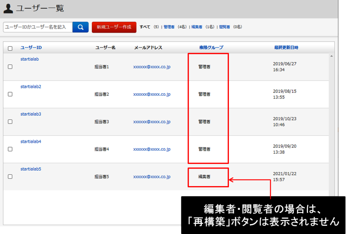Click the date 2019/08/15 13:55
The width and height of the screenshot is (346, 234).
[x=285, y=94]
